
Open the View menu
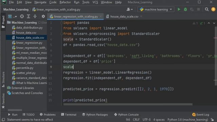pyautogui.click(x=28, y=2)
